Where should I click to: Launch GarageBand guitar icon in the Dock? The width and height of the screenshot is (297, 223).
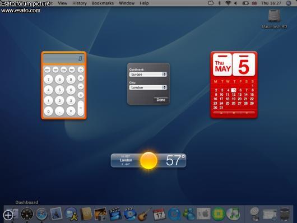point(145,214)
